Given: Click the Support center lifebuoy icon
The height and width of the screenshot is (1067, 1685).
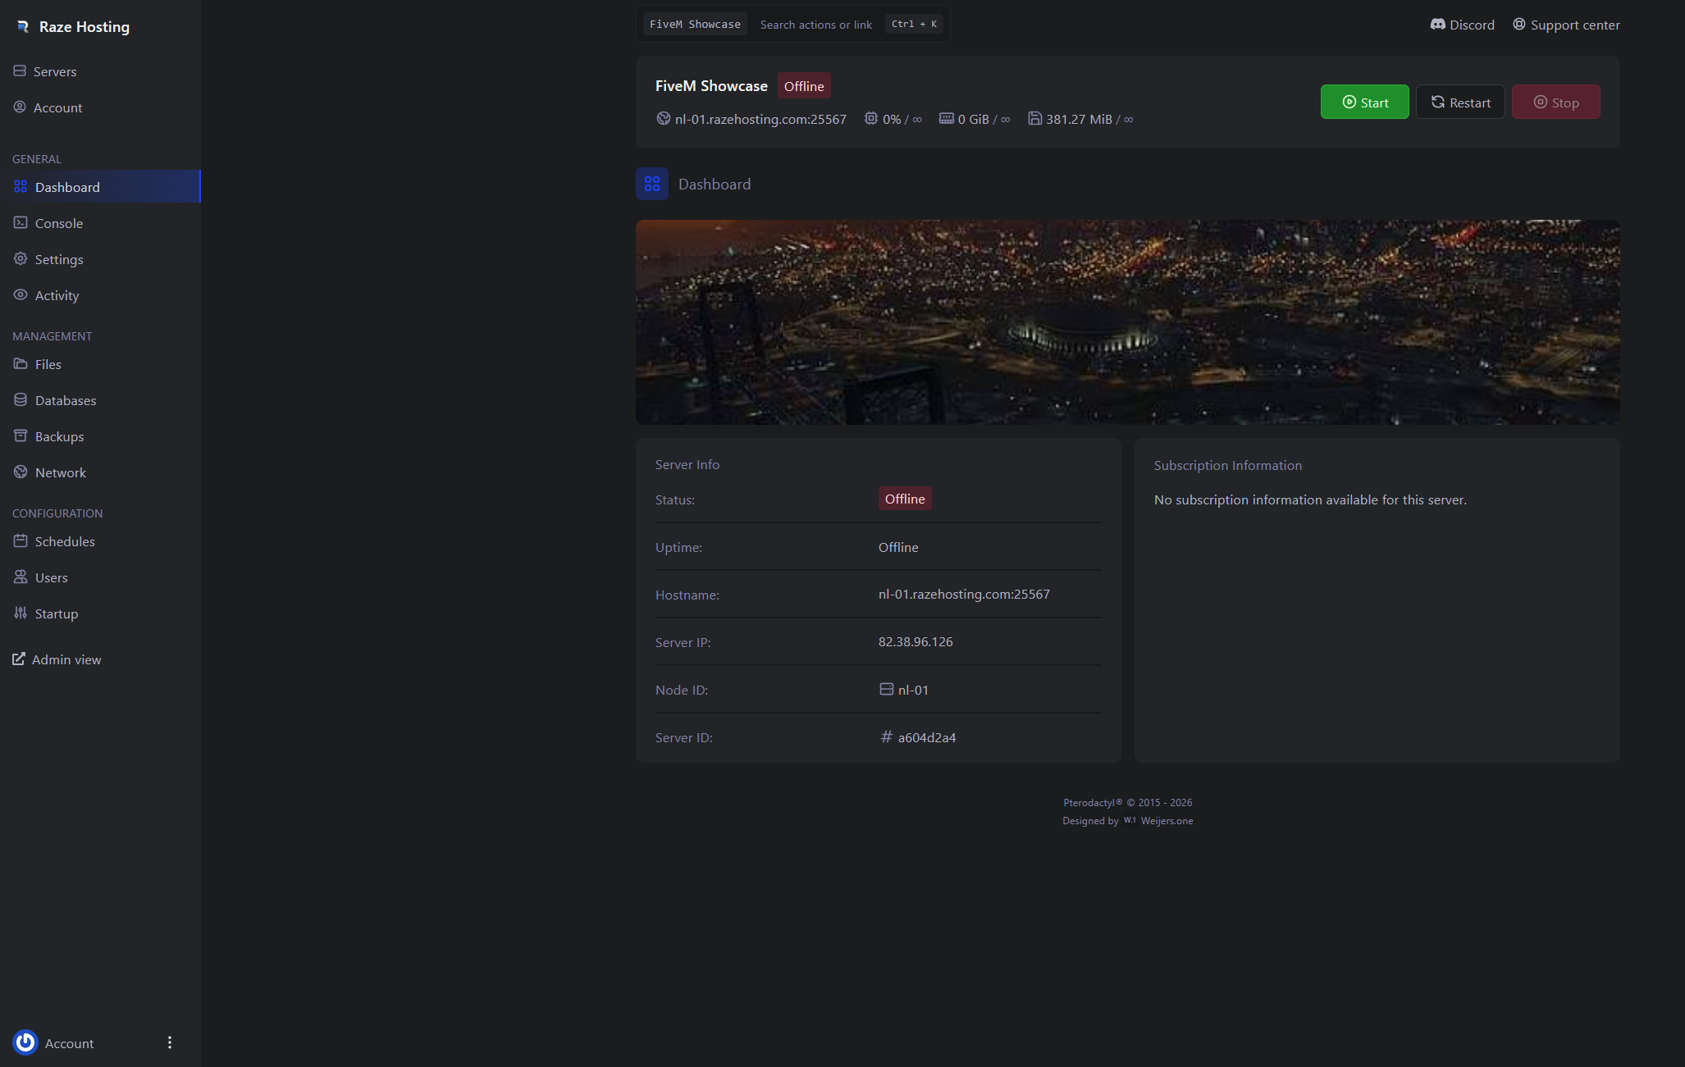Looking at the screenshot, I should [1519, 25].
